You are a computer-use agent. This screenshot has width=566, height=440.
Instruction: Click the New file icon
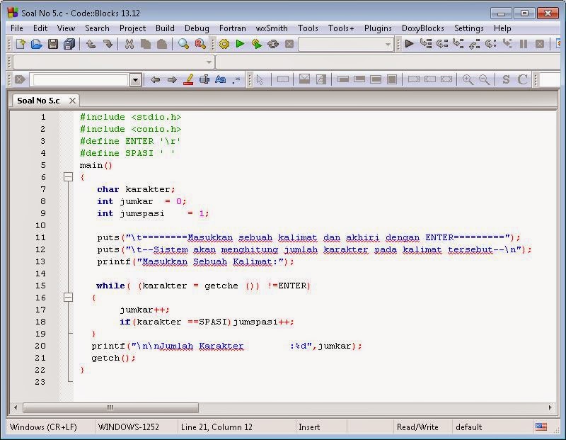click(x=21, y=44)
